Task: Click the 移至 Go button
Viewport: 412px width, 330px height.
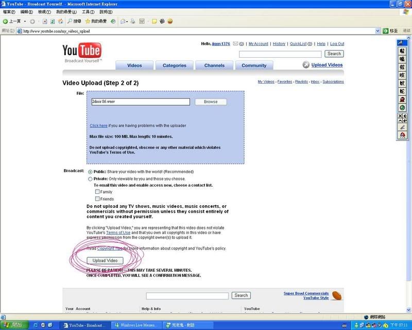Action: click(390, 31)
